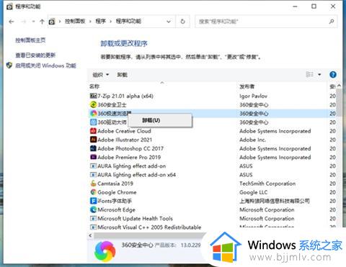The height and width of the screenshot is (267, 346).
Task: Click the vertical scrollbar thumb
Action: coord(339,103)
